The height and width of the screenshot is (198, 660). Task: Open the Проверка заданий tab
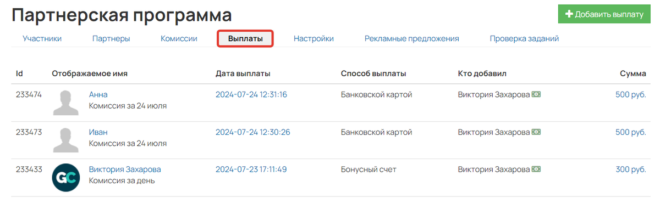tap(524, 39)
